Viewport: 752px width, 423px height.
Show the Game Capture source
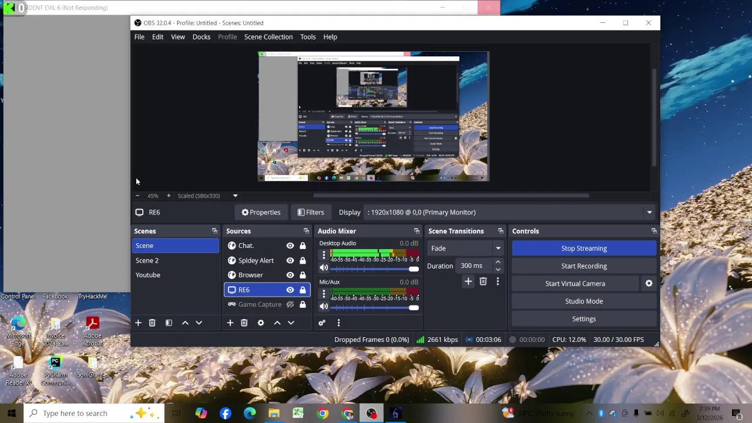tap(290, 304)
